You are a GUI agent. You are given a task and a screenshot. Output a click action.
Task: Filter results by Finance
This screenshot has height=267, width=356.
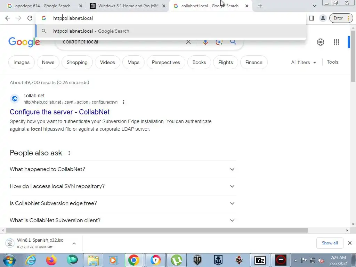pos(254,62)
